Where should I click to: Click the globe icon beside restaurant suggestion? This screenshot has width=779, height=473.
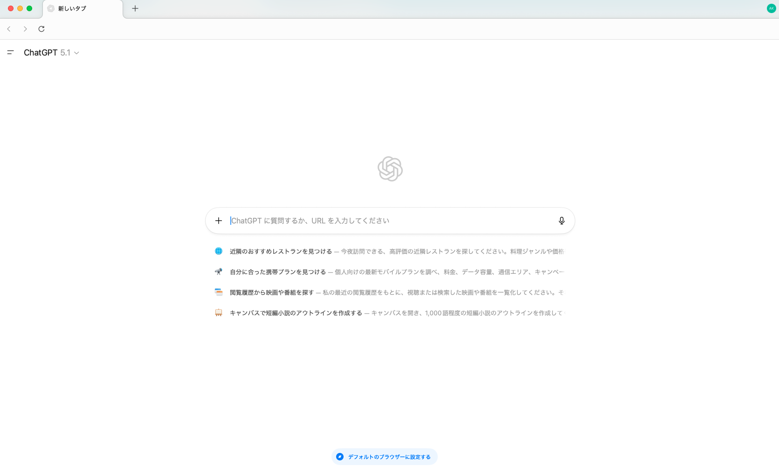tap(219, 251)
